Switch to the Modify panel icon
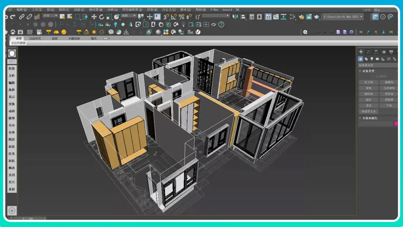This screenshot has width=403, height=227. pos(368,52)
